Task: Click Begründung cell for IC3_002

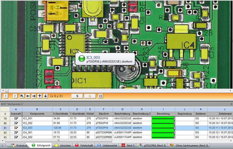Action: (x=185, y=123)
